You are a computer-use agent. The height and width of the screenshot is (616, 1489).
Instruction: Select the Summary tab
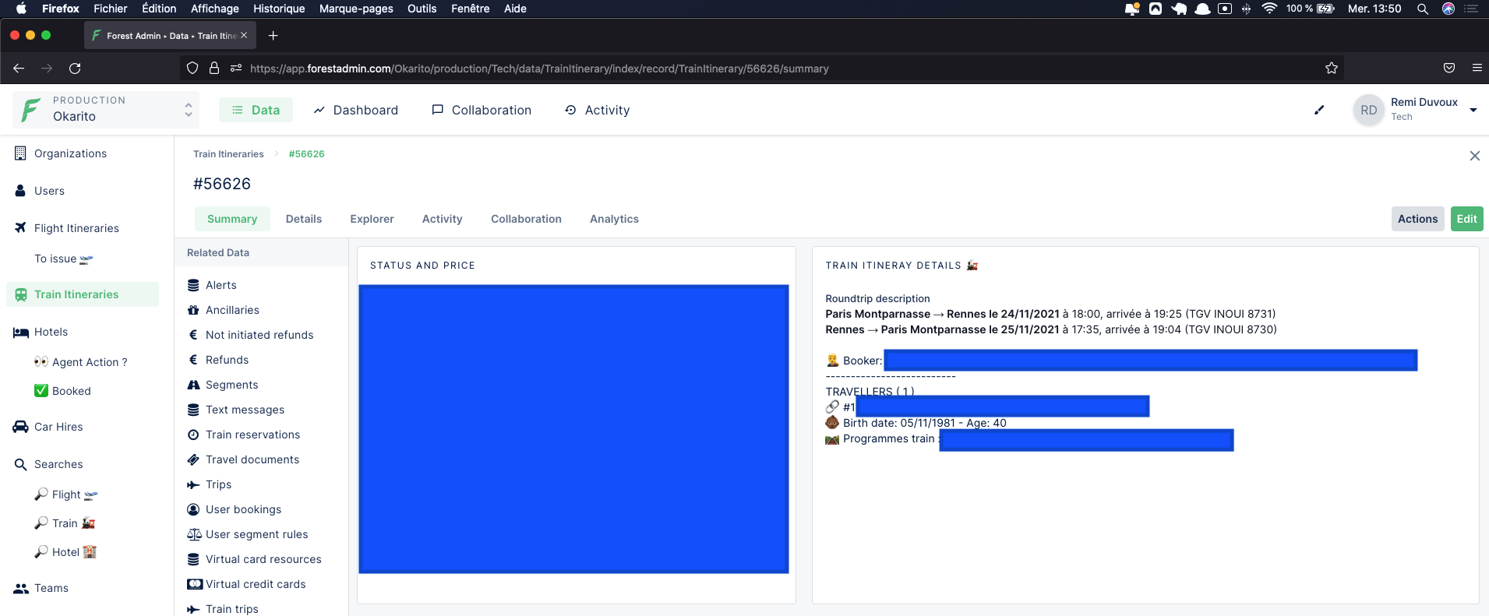point(232,219)
